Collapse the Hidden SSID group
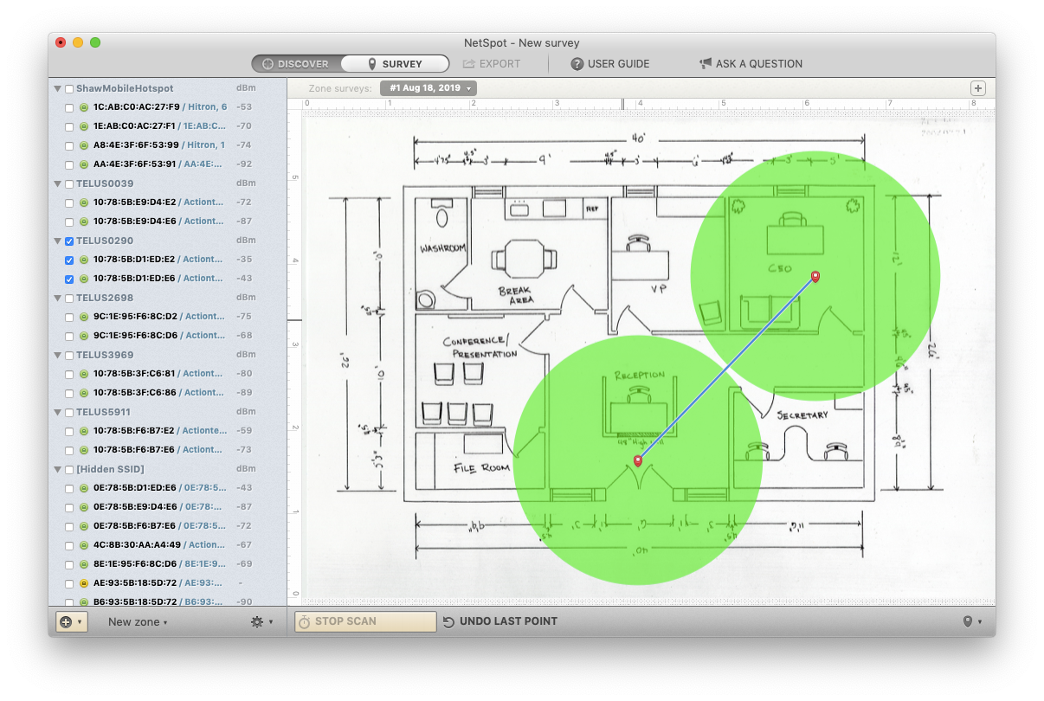This screenshot has width=1044, height=701. [x=58, y=469]
